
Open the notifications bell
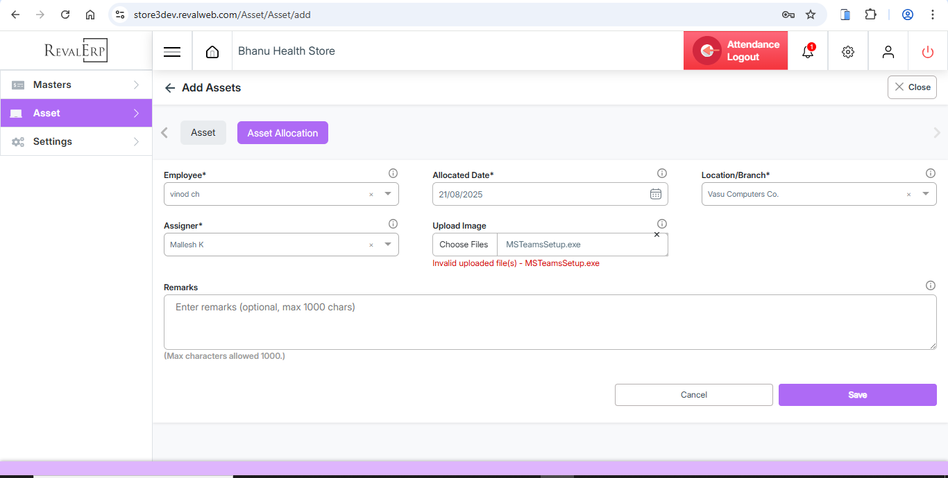pos(807,52)
